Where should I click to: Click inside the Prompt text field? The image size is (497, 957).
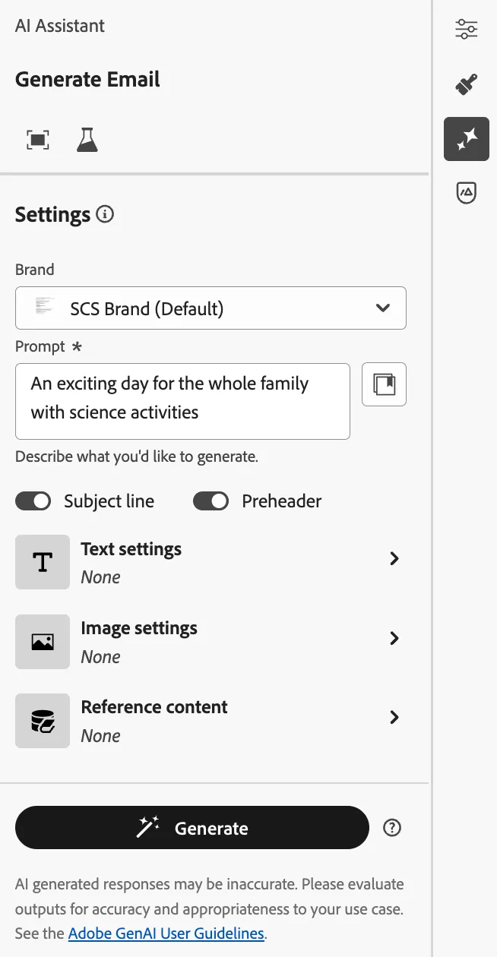pyautogui.click(x=182, y=401)
